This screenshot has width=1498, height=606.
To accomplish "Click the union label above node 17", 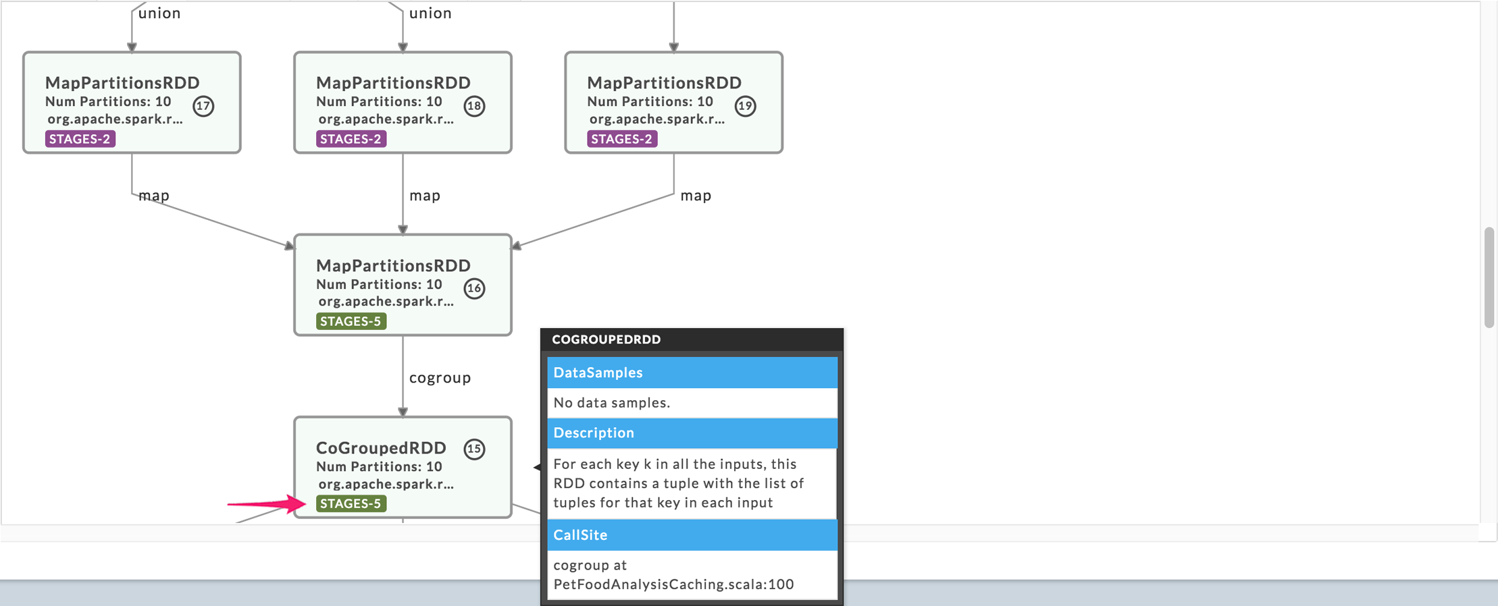I will (159, 13).
